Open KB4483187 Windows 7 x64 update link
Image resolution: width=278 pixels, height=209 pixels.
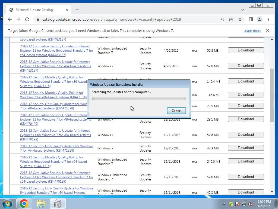pyautogui.click(x=55, y=66)
